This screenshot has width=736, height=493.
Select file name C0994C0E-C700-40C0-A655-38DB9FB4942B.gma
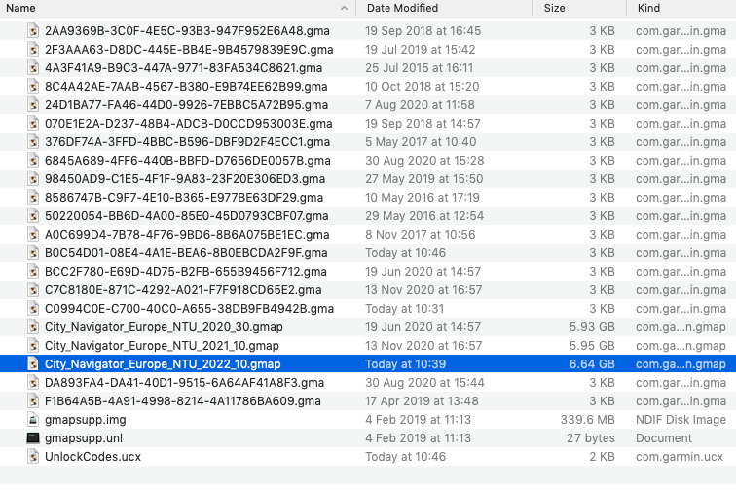[x=189, y=309]
